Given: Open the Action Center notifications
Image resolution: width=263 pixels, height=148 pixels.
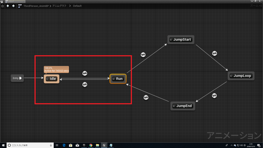Looking at the screenshot, I should [x=259, y=145].
